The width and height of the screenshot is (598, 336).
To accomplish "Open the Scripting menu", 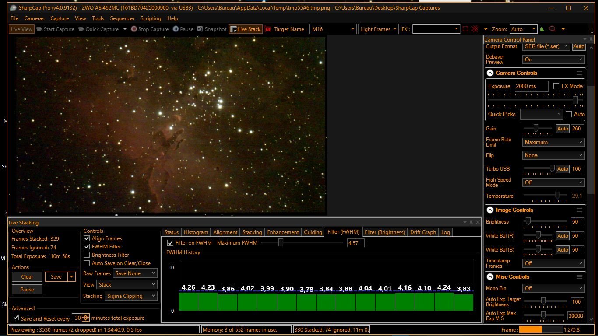I will tap(151, 18).
